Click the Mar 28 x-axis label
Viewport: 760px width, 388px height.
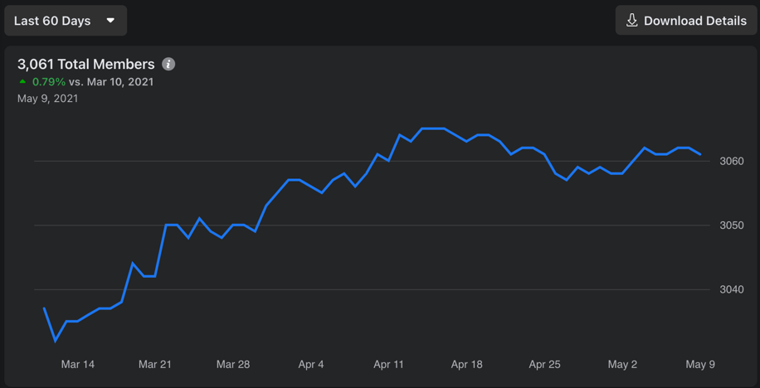click(x=233, y=365)
